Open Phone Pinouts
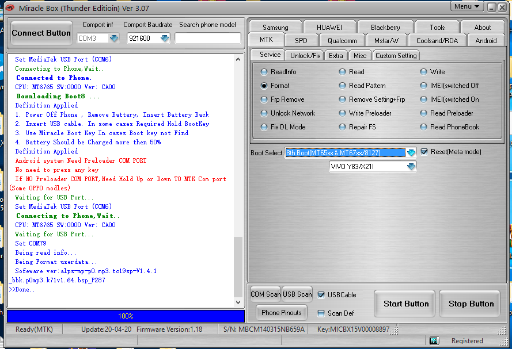Screen dimensions: 512x349 point(282,313)
